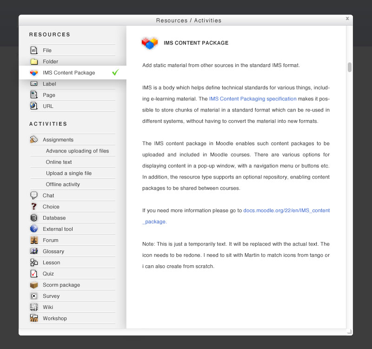Select the Offline activity option
Viewport: 372px width, 349px height.
coord(73,184)
